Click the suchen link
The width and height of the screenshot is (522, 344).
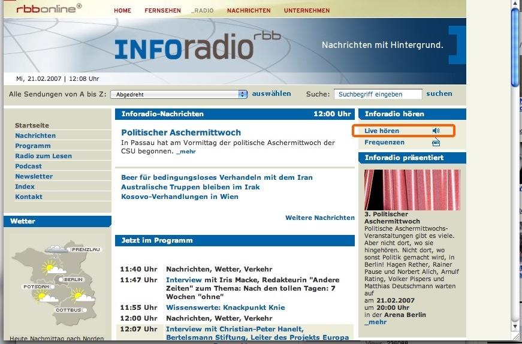[x=439, y=93]
